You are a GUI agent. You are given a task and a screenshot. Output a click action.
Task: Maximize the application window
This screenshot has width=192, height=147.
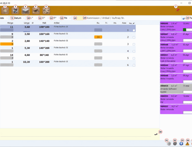point(189,3)
